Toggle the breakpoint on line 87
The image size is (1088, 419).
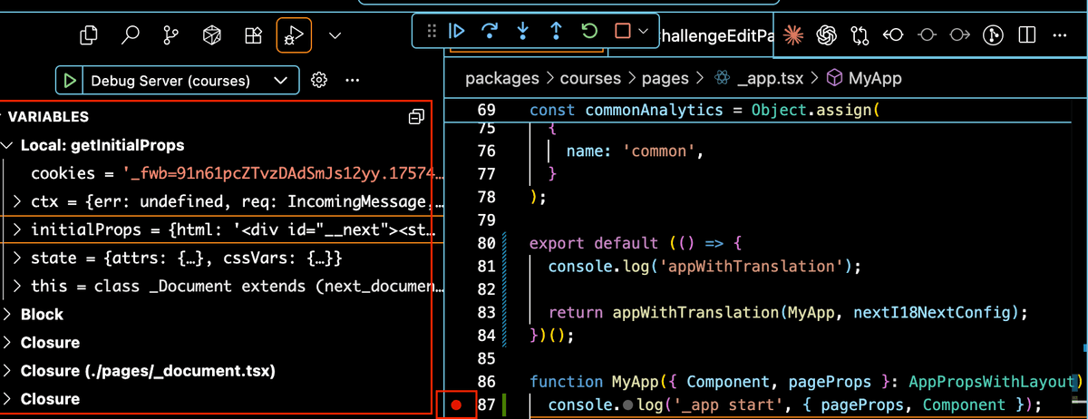point(457,405)
